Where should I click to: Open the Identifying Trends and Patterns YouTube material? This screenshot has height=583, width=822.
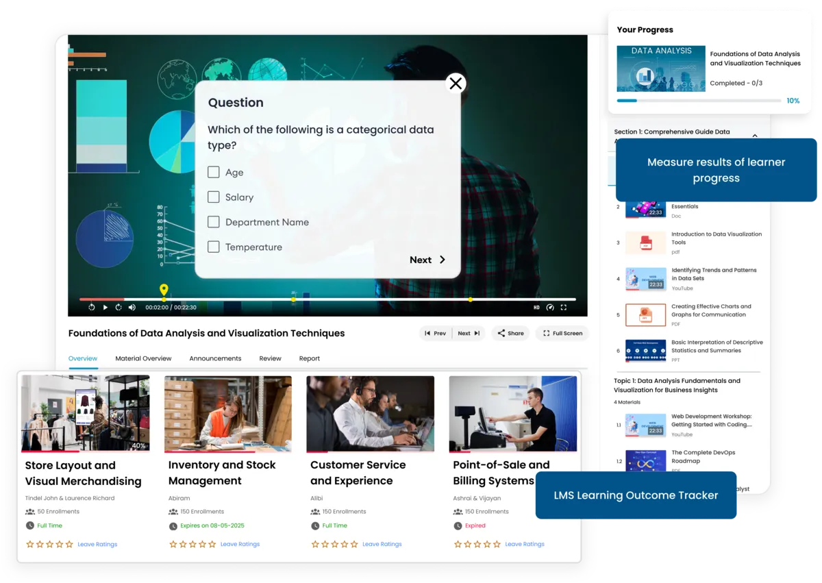click(716, 274)
